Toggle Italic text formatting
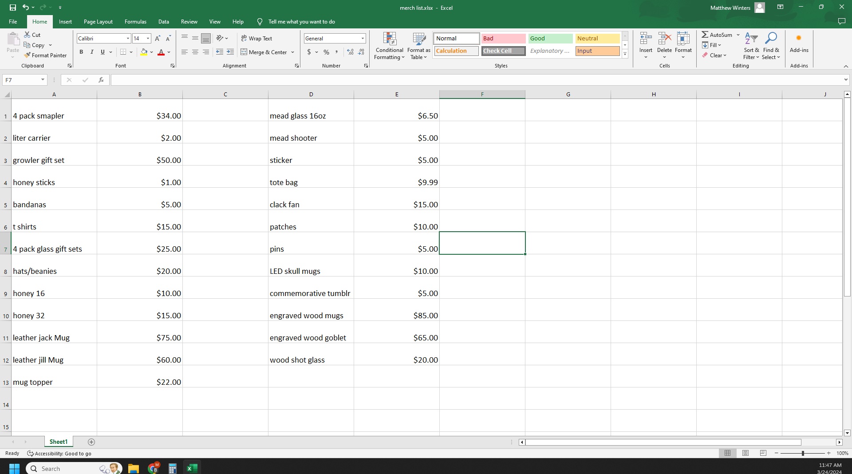Screen dimensions: 852x474 pyautogui.click(x=92, y=52)
